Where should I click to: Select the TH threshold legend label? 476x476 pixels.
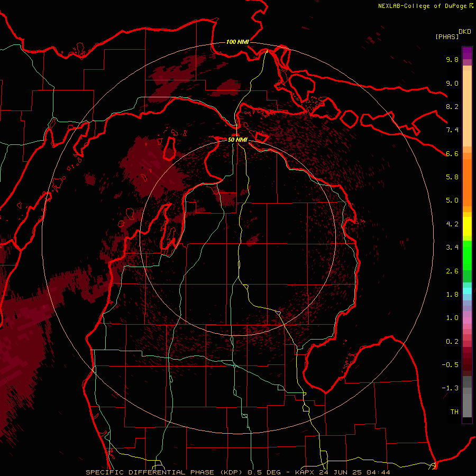pos(454,412)
